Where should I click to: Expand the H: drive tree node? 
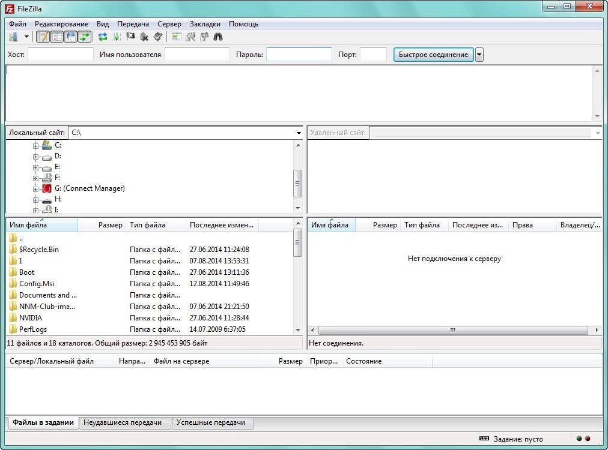(35, 200)
